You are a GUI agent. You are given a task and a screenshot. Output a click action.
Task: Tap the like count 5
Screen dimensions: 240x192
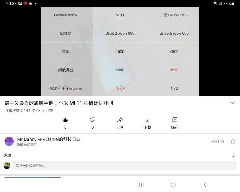click(x=65, y=127)
